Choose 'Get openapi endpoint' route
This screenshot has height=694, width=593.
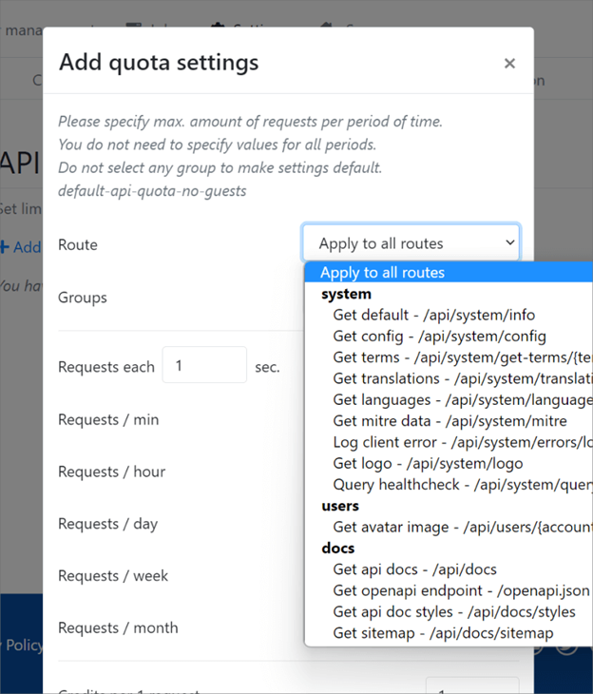[x=461, y=590]
